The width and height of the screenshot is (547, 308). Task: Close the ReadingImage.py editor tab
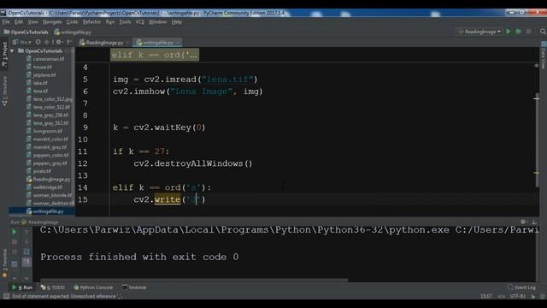point(127,43)
